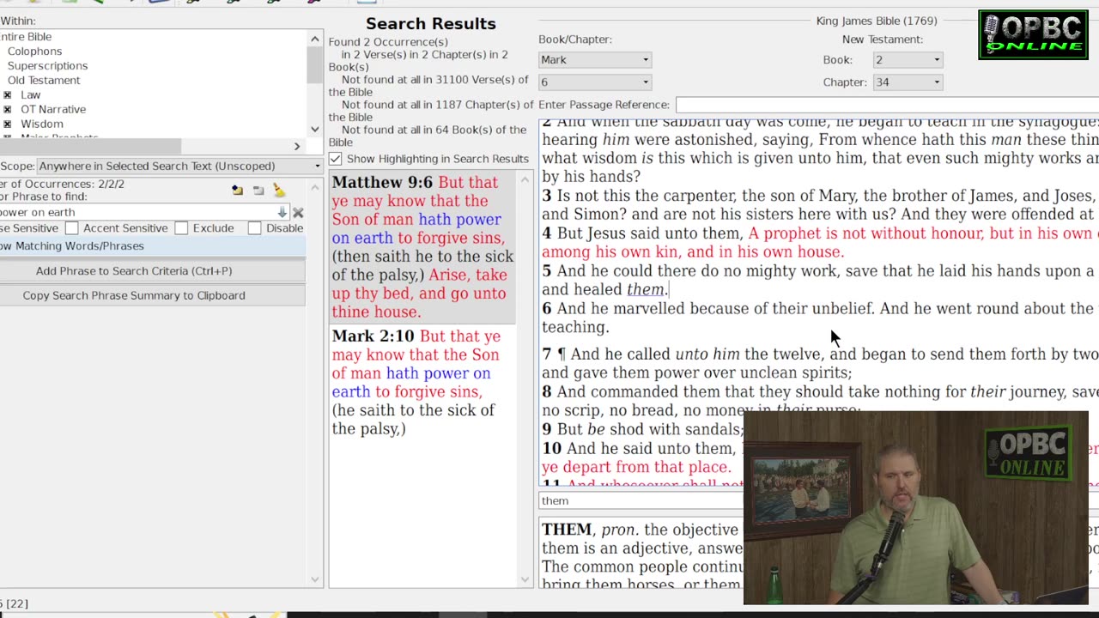Open the chapter 6 dropdown under Book/Chapter
The width and height of the screenshot is (1099, 618).
coord(595,82)
